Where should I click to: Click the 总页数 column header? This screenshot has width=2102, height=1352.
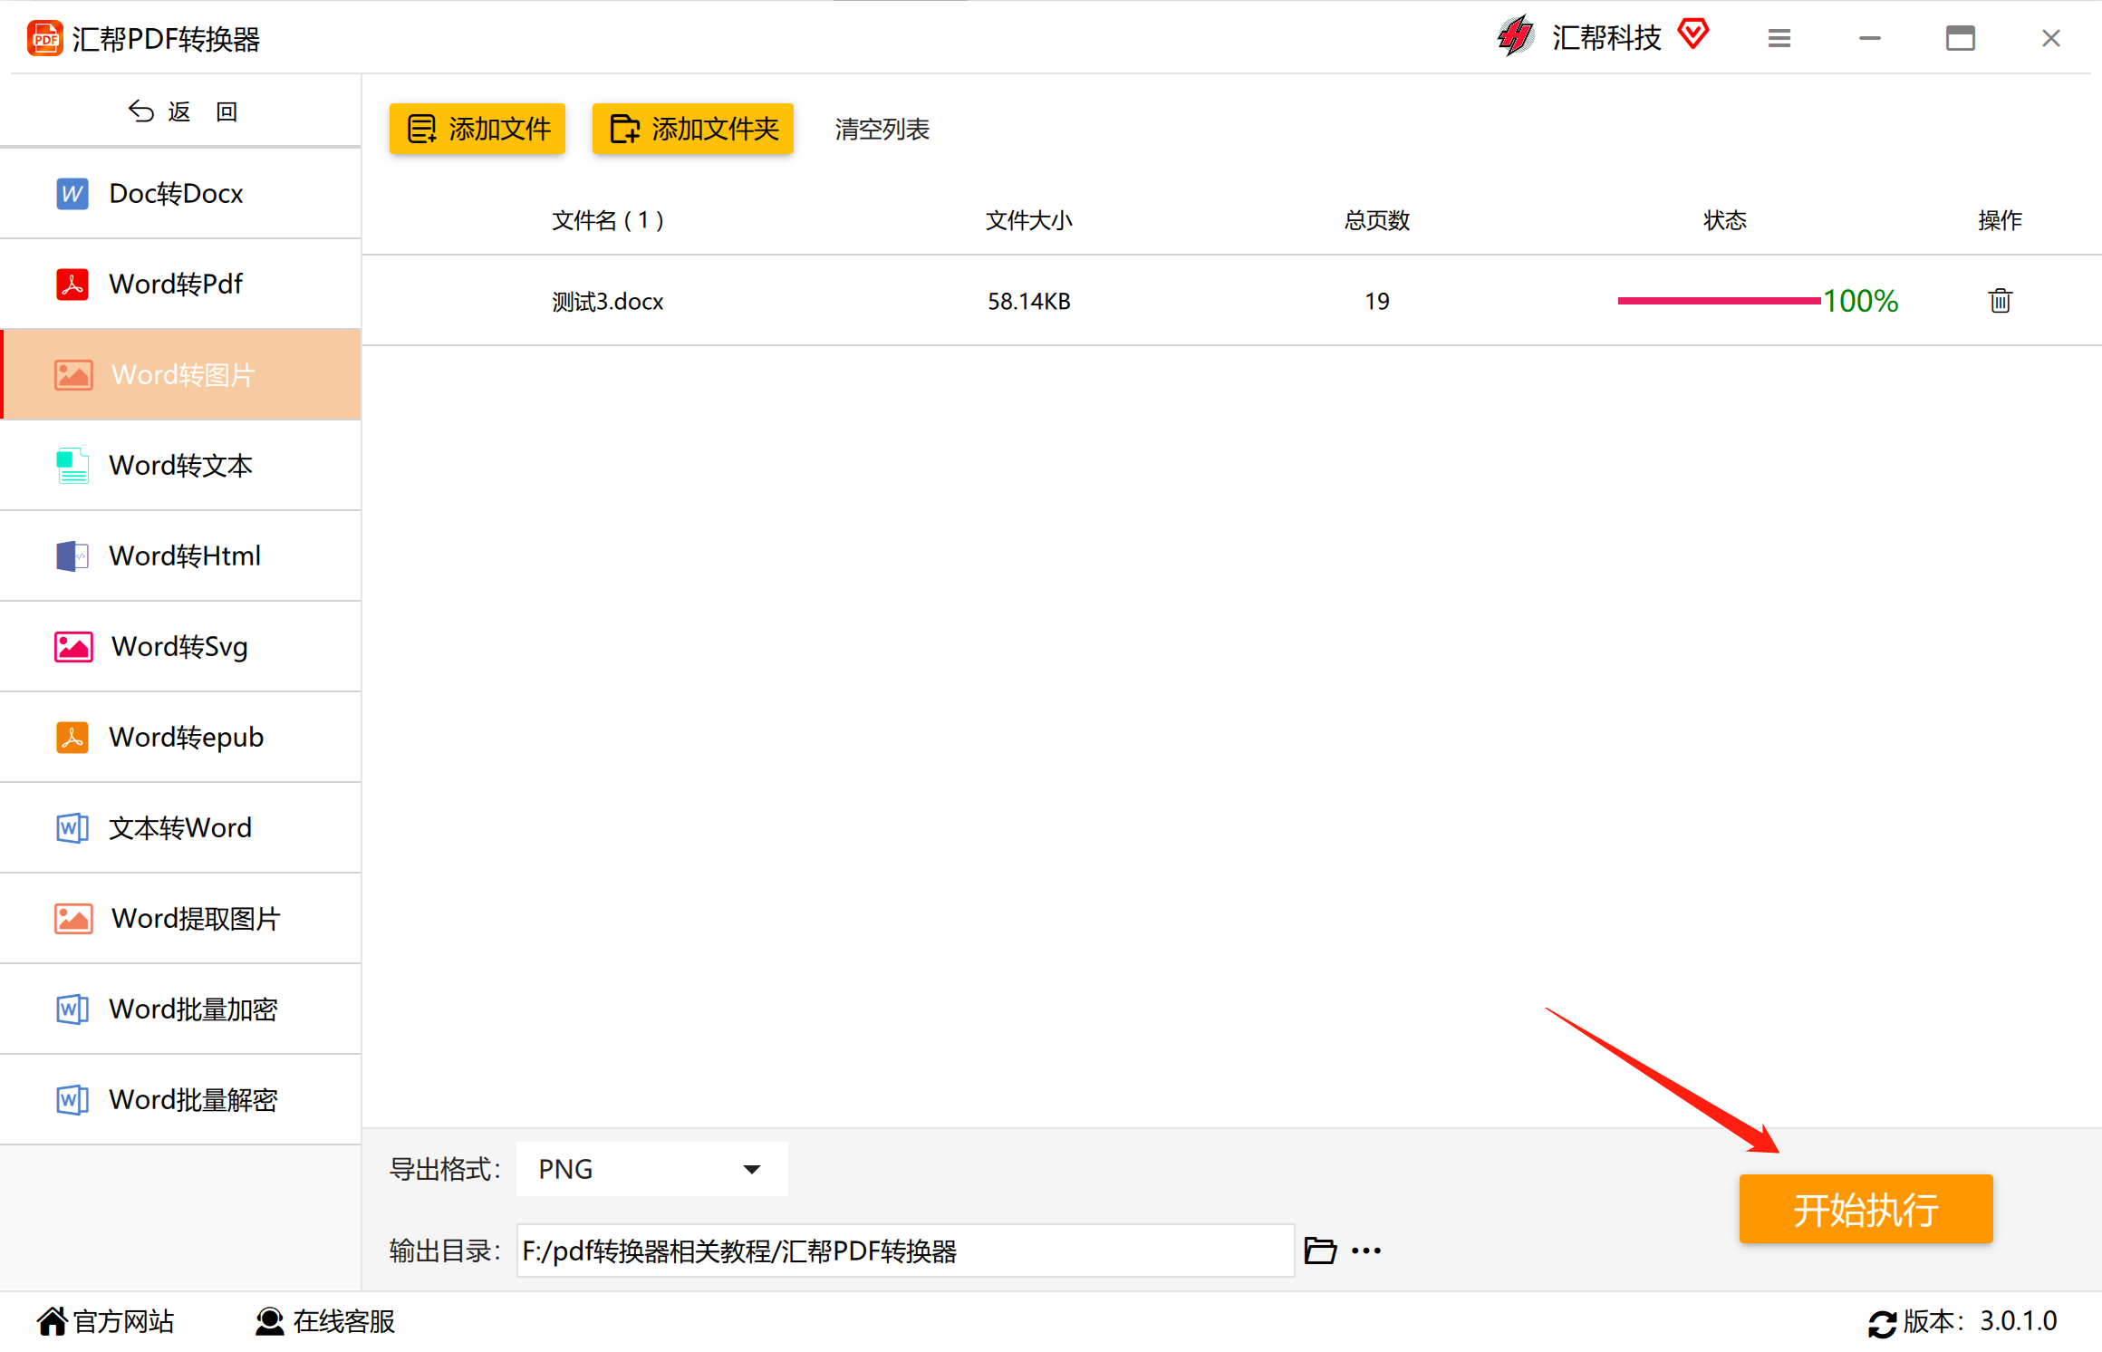coord(1376,220)
